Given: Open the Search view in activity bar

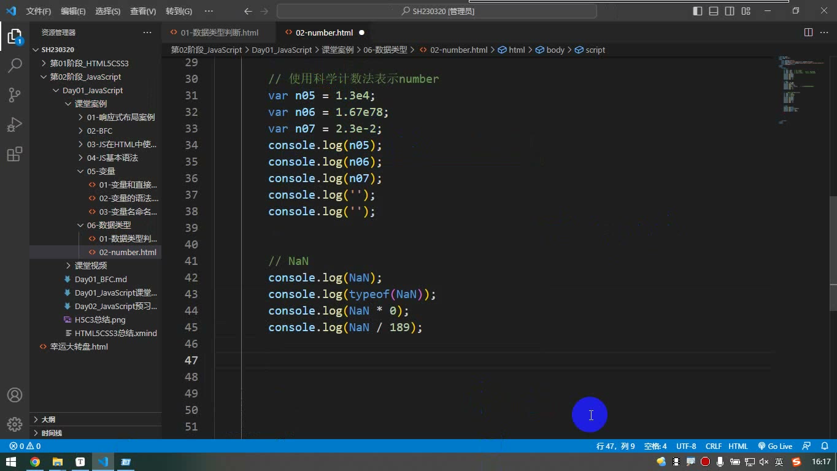Looking at the screenshot, I should (15, 65).
